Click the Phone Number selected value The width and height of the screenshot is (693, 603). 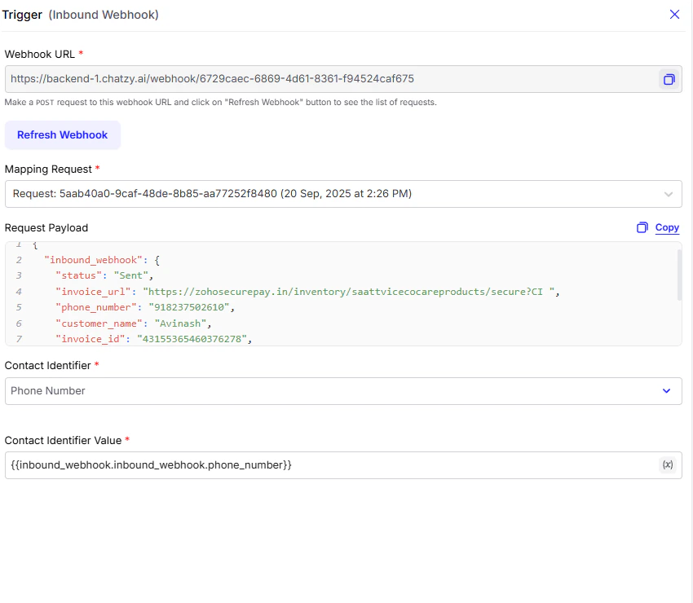tap(48, 391)
